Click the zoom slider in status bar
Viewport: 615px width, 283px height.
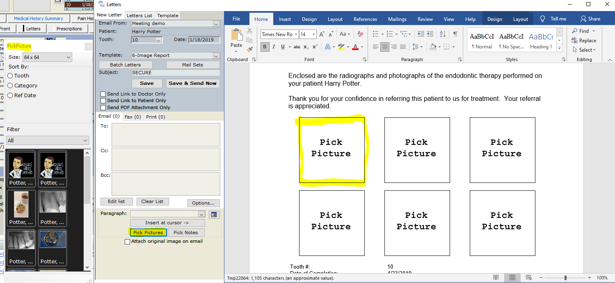pos(565,278)
